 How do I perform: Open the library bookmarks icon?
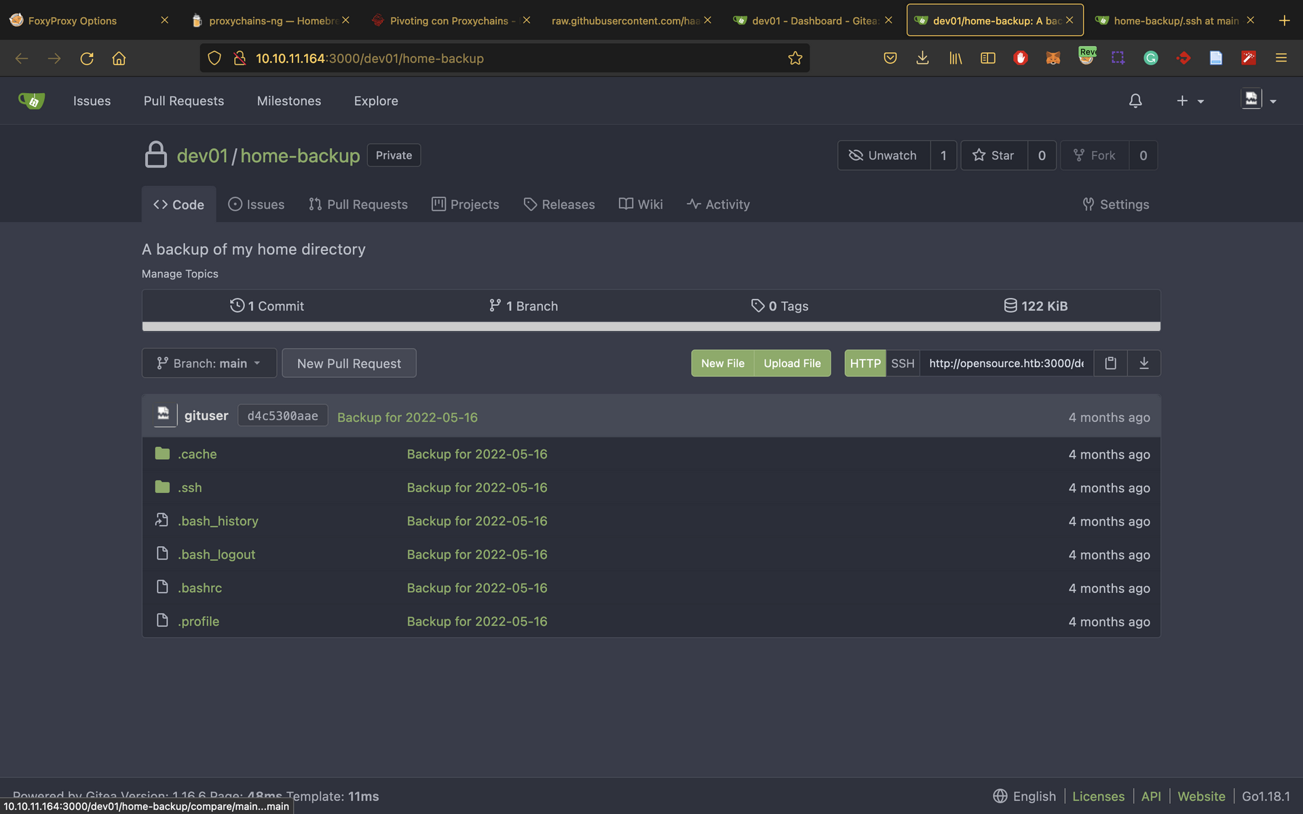click(x=956, y=58)
